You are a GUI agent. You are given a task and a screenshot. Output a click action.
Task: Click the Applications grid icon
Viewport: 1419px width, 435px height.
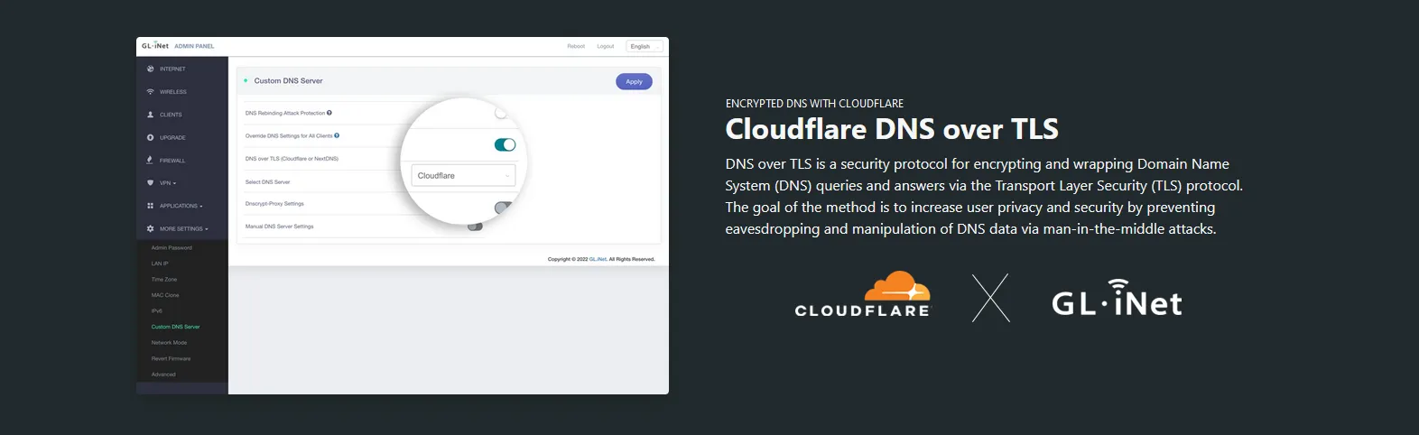[150, 206]
